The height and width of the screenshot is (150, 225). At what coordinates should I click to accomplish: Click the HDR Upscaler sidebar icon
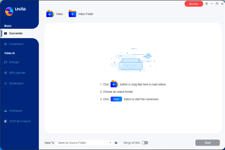tap(5, 73)
